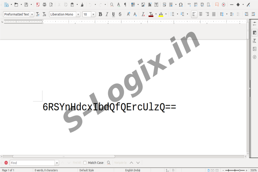
Task: Open Sidebar Settings menu
Action: (255, 24)
